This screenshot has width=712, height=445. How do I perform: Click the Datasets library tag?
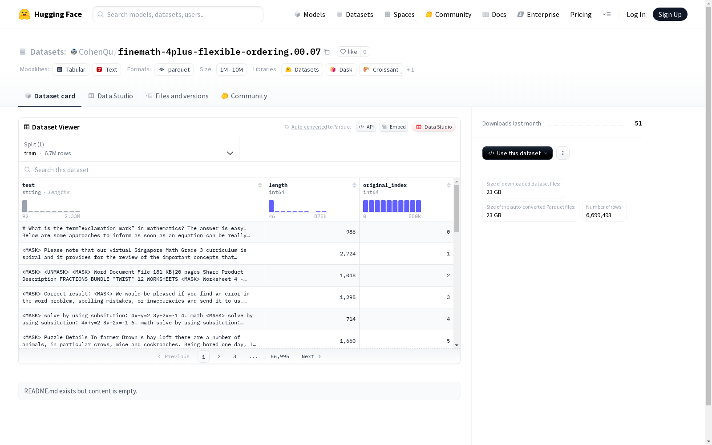(x=302, y=69)
